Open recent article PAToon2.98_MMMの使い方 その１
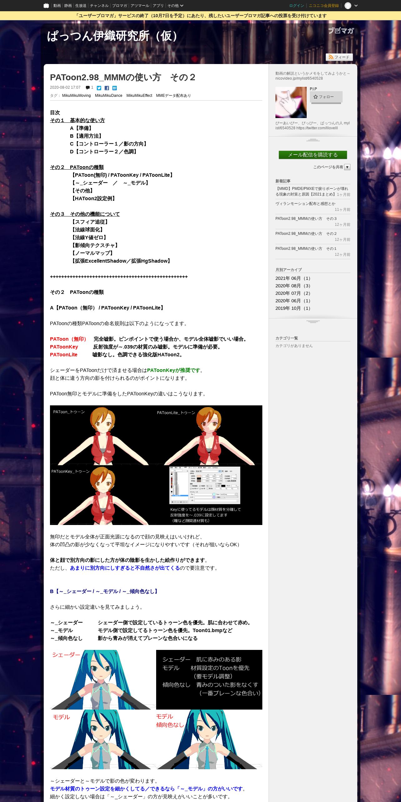 coord(306,249)
